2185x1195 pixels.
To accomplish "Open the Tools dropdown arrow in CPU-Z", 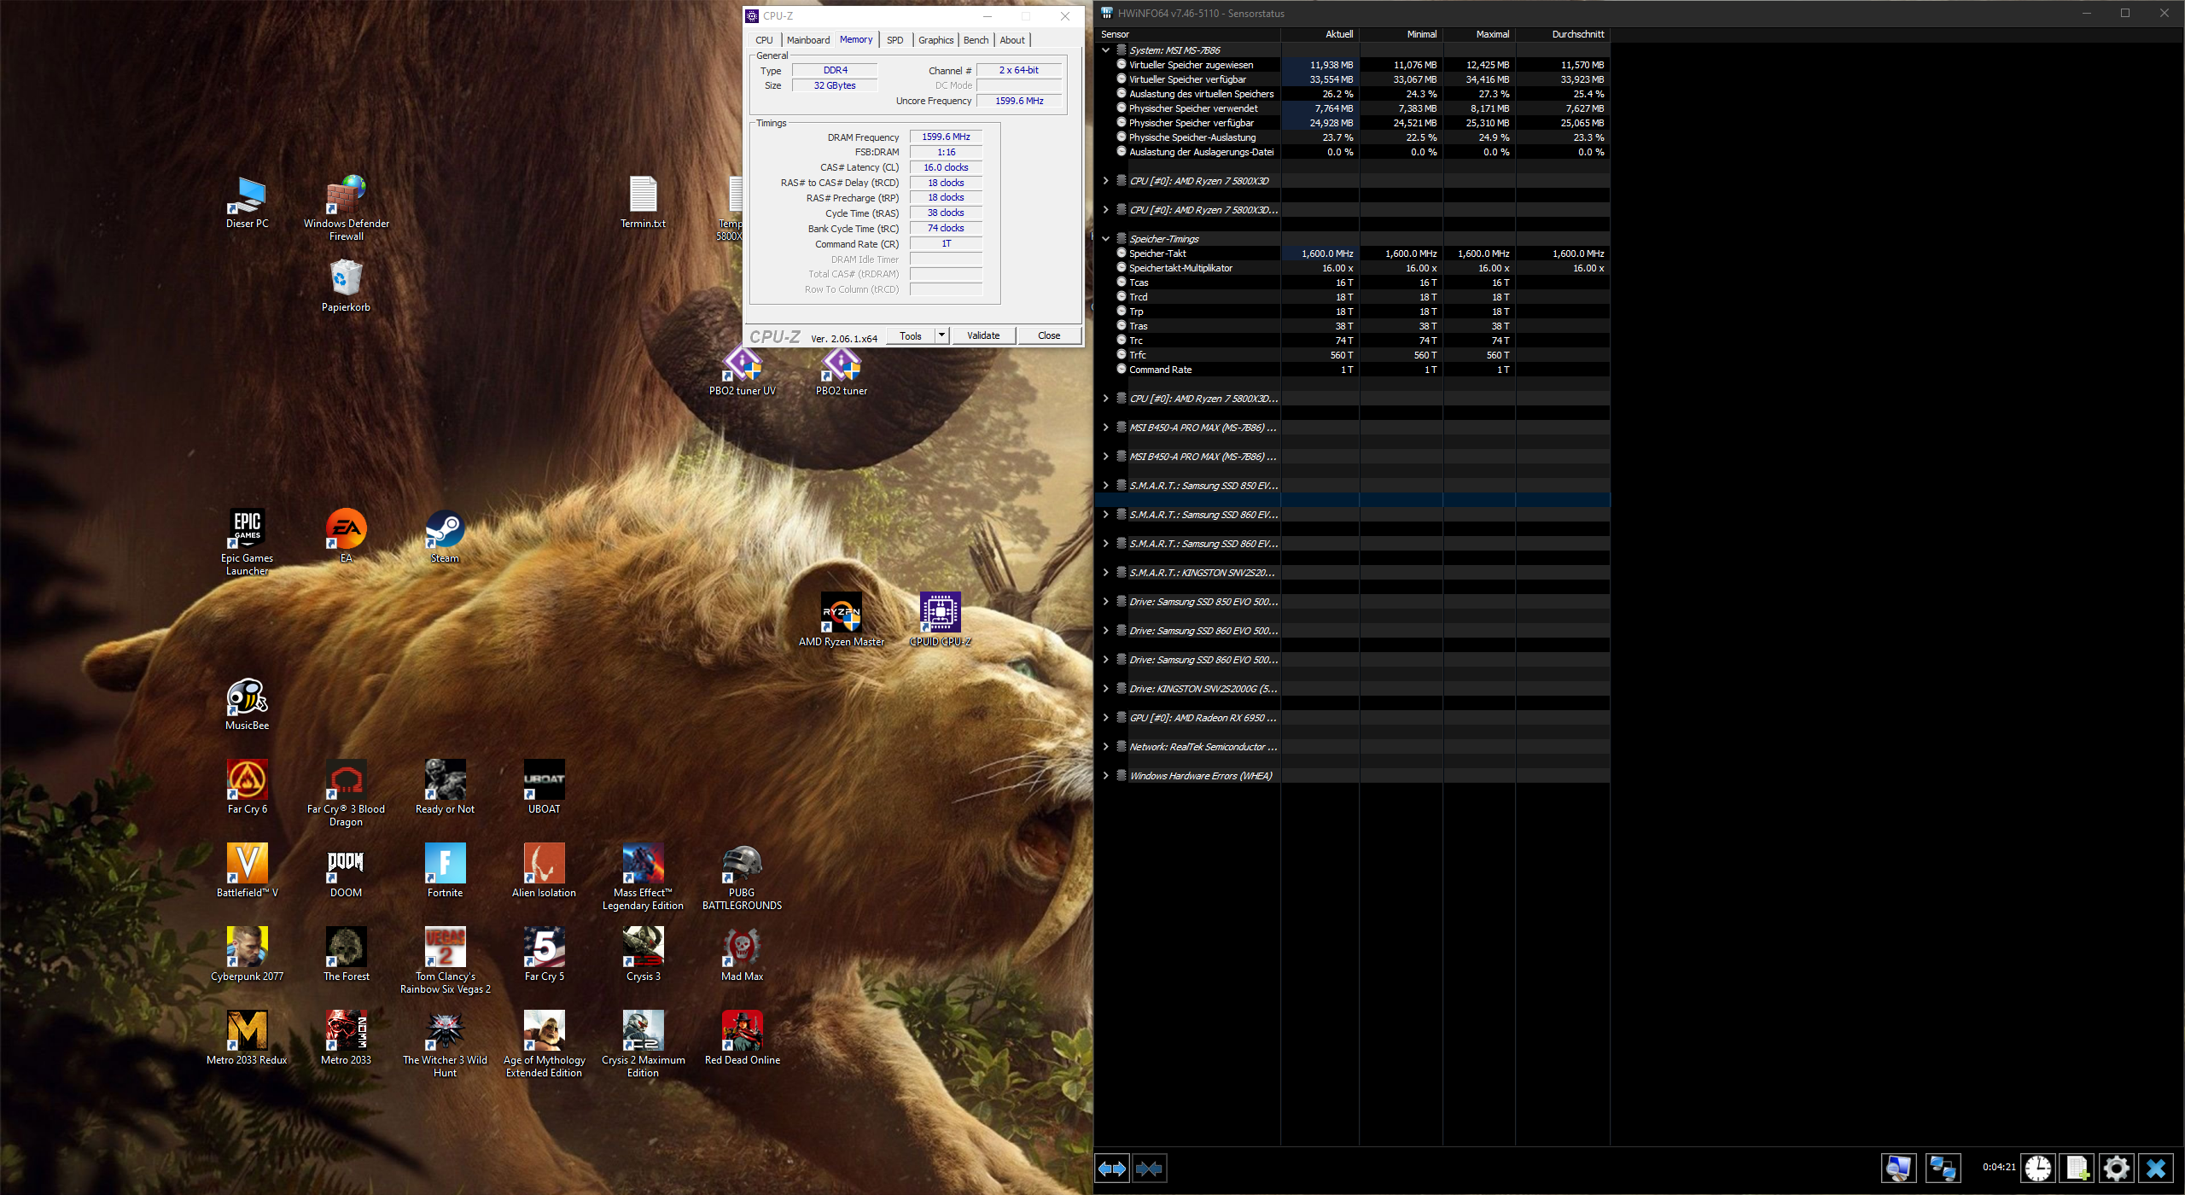I will pos(941,335).
